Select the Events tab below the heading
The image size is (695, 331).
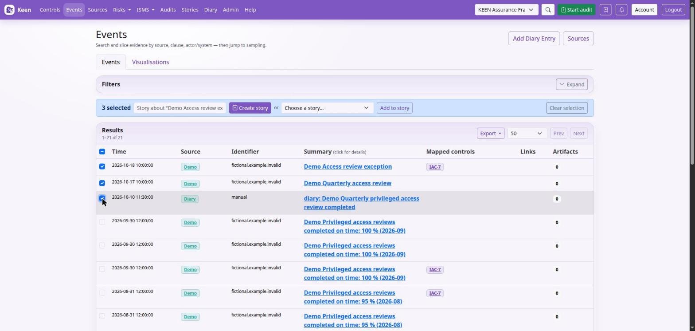pyautogui.click(x=111, y=62)
